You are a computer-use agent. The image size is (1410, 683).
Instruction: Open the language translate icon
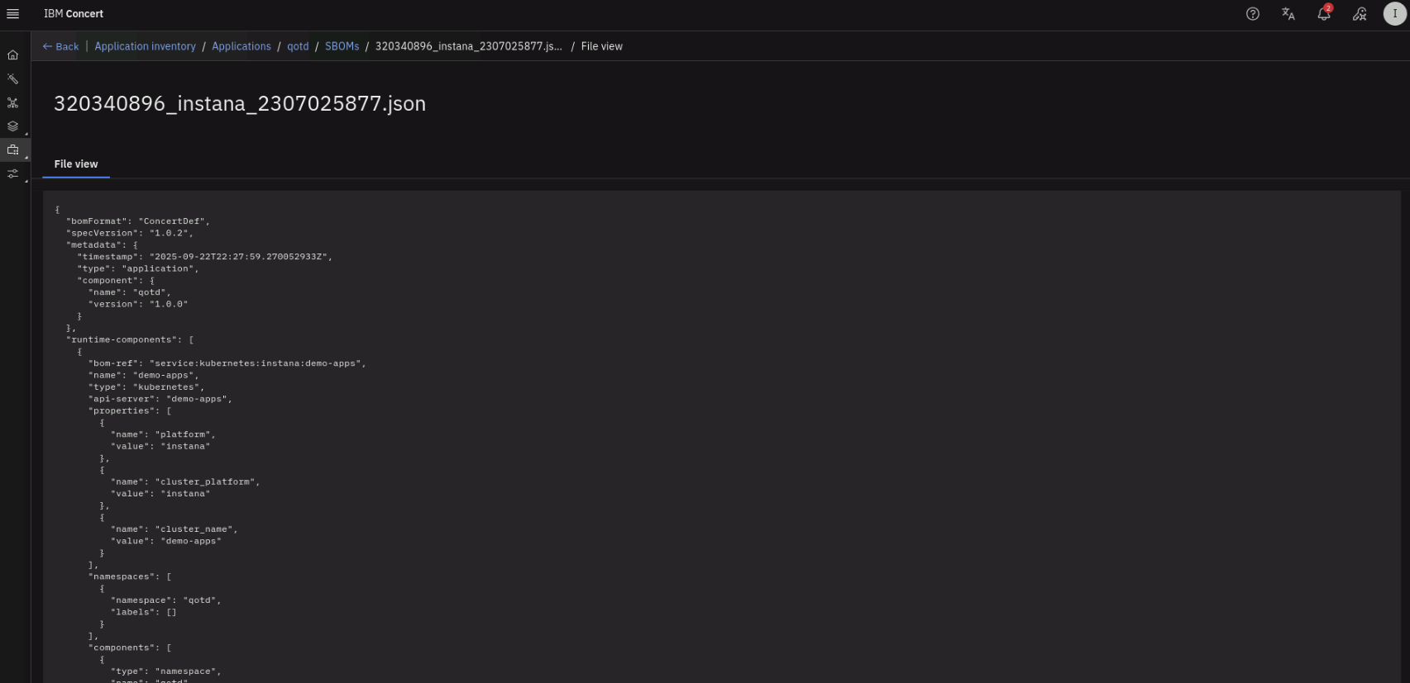(x=1288, y=14)
